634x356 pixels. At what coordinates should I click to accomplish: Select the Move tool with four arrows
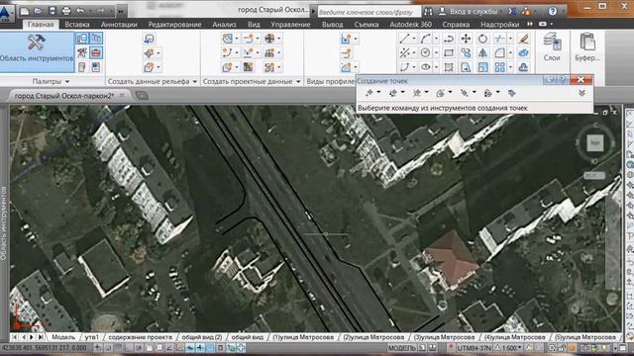466,39
